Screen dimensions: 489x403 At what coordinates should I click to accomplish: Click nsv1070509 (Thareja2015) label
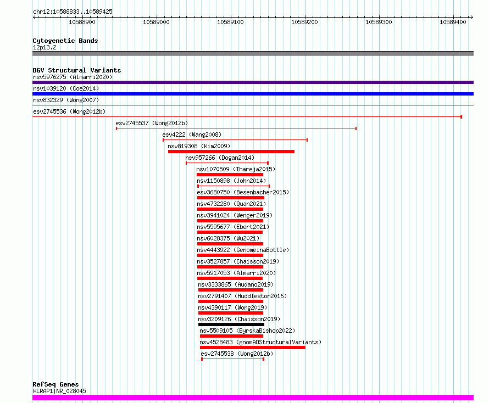236,169
